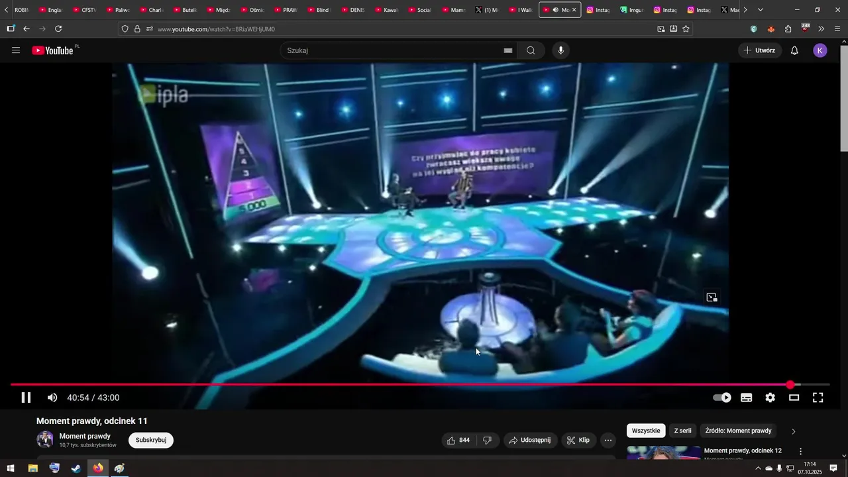Click the Utwórz create button

click(760, 50)
